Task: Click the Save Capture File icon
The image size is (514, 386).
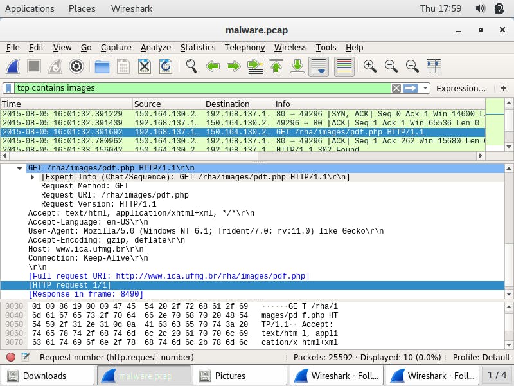Action: 123,66
